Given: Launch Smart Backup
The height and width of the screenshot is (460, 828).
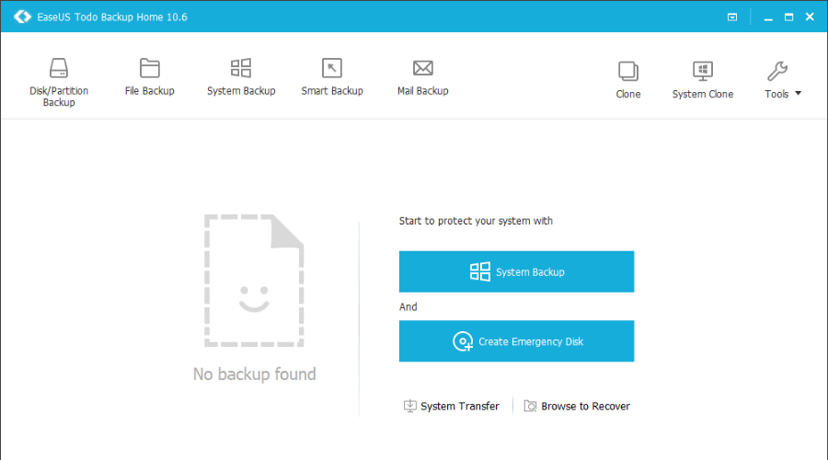Looking at the screenshot, I should tap(332, 76).
